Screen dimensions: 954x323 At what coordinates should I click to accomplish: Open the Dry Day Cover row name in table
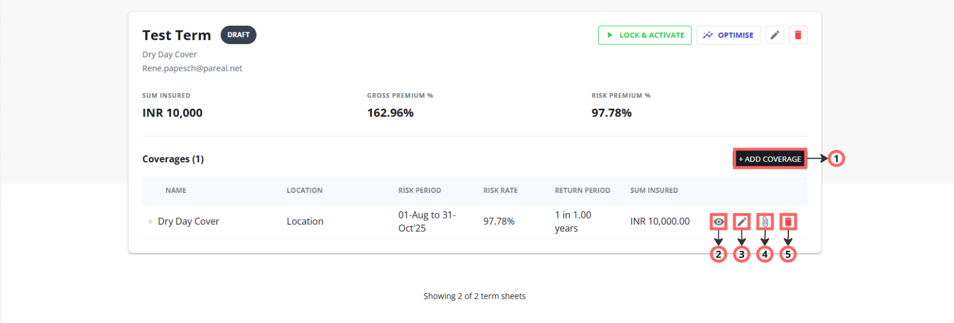point(188,222)
